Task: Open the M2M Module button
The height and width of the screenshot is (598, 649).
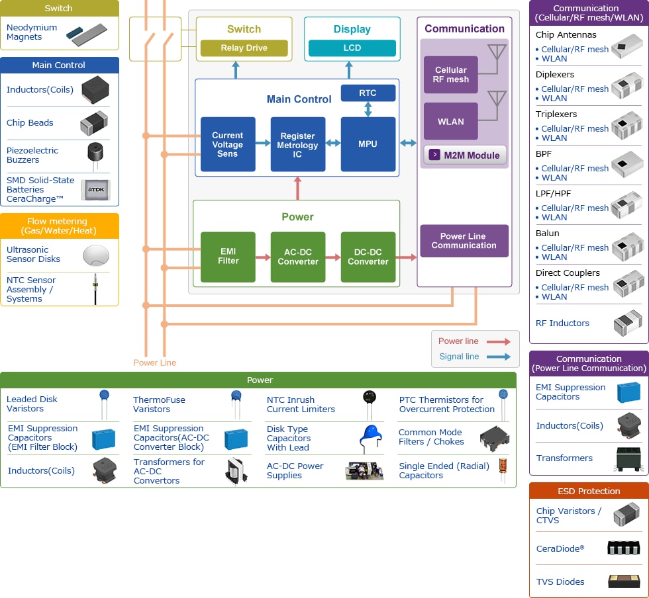Action: point(465,155)
